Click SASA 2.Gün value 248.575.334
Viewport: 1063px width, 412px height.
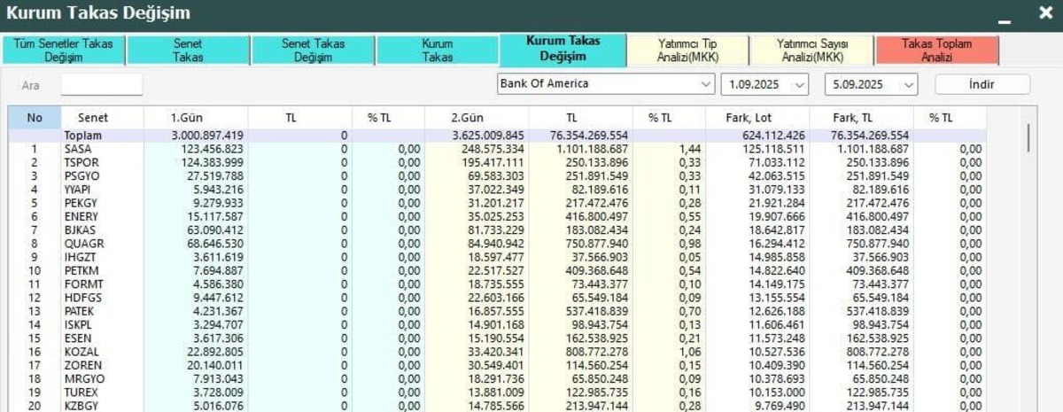click(493, 149)
